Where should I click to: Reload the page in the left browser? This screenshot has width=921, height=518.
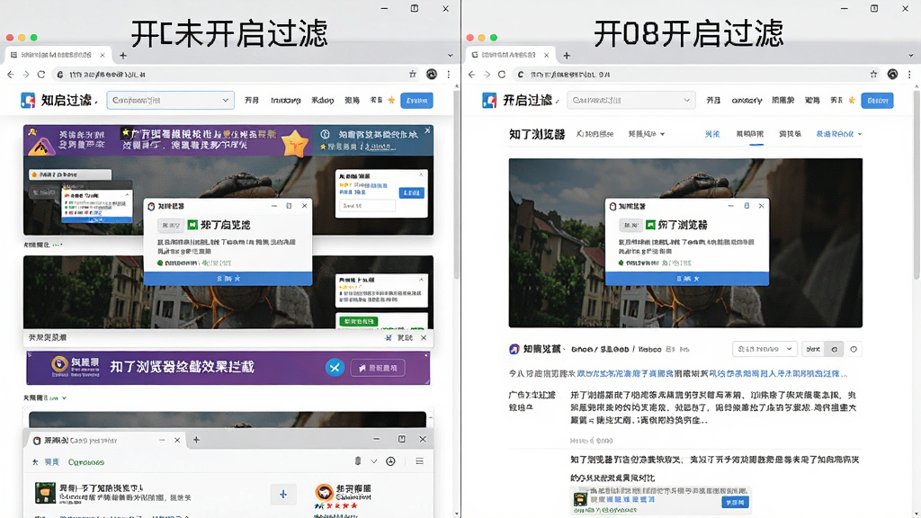tap(41, 75)
